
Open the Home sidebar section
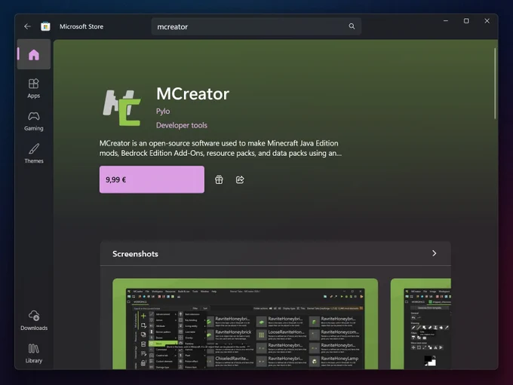[34, 54]
